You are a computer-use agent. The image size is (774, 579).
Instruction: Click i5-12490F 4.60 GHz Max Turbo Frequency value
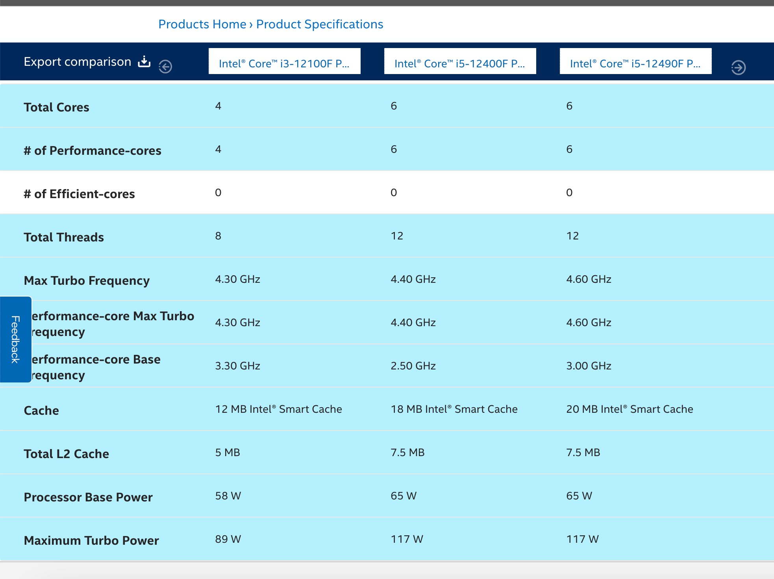[589, 279]
